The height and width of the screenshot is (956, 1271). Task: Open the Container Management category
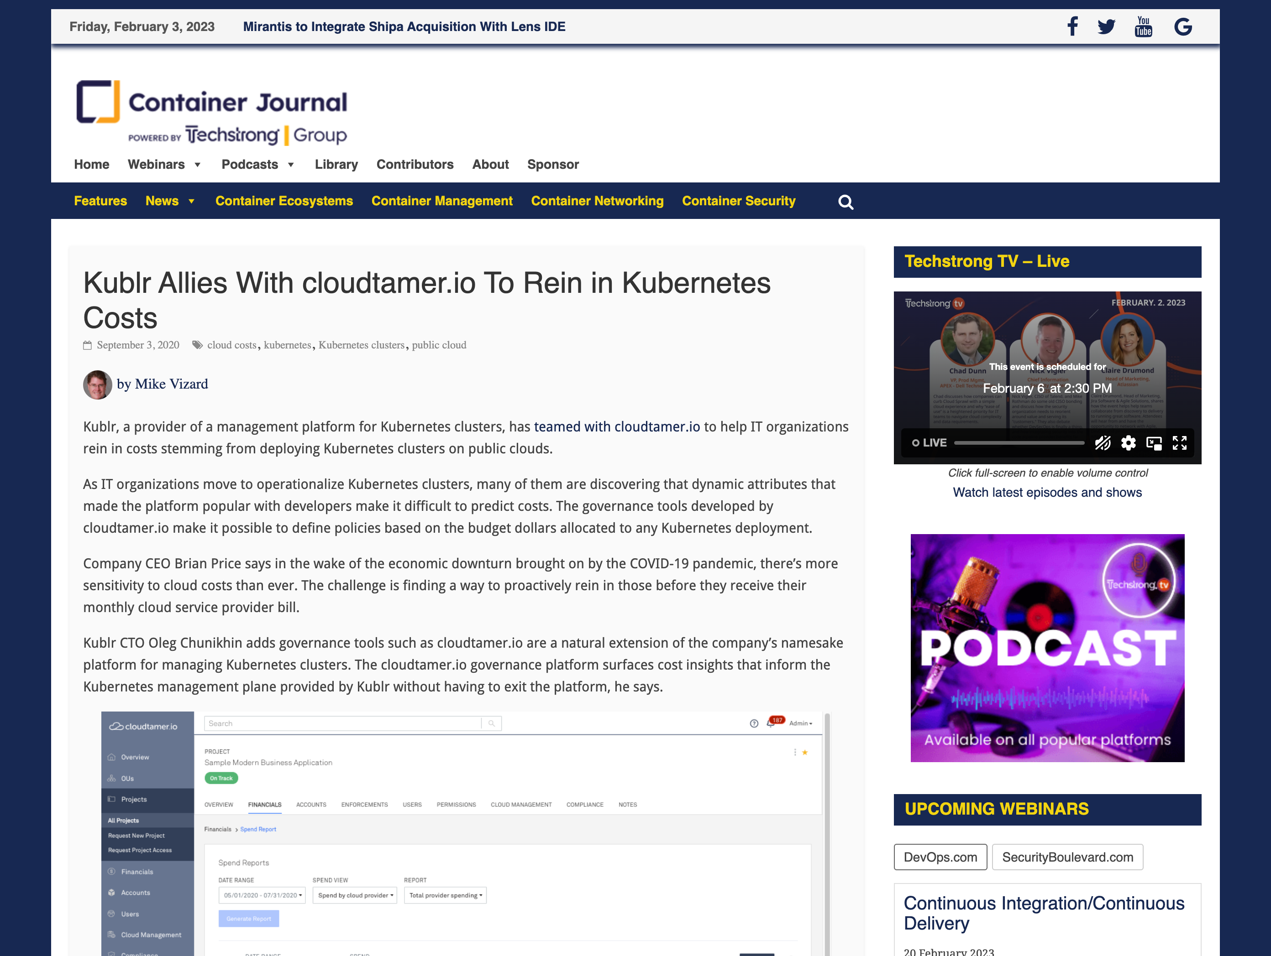coord(442,201)
